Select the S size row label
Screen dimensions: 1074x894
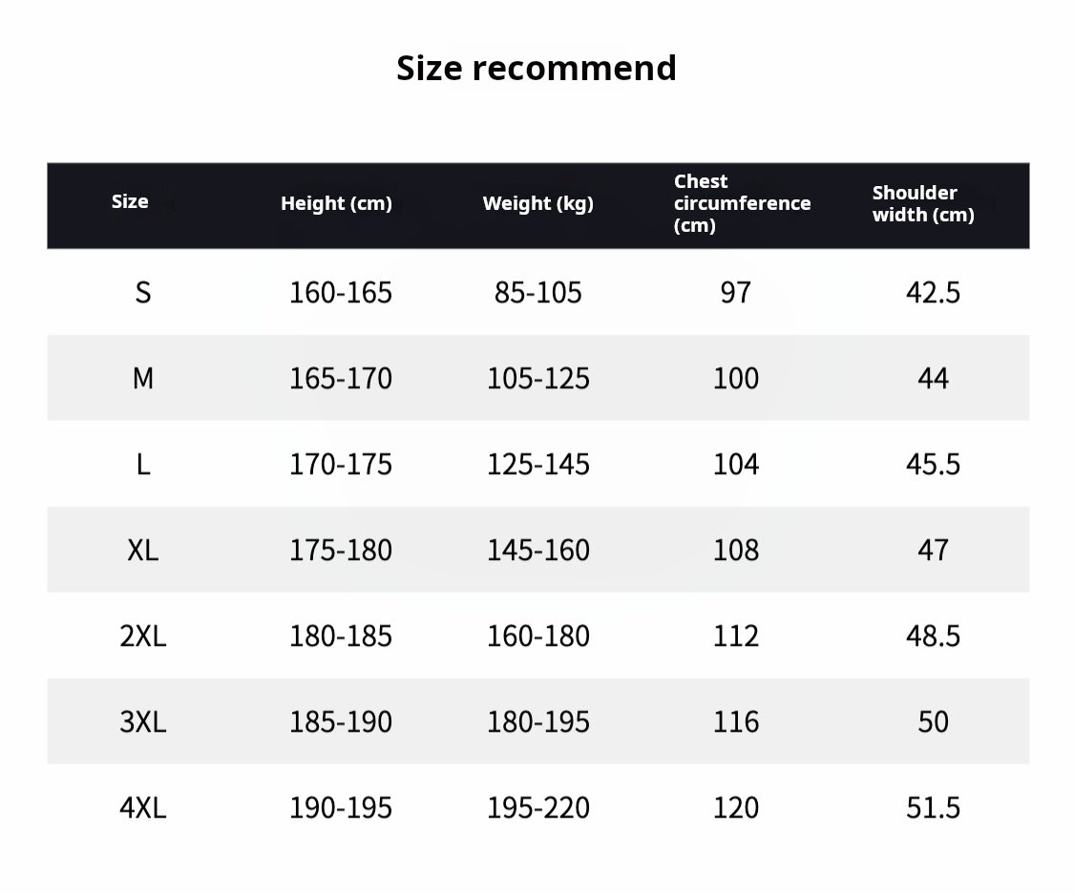tap(142, 293)
